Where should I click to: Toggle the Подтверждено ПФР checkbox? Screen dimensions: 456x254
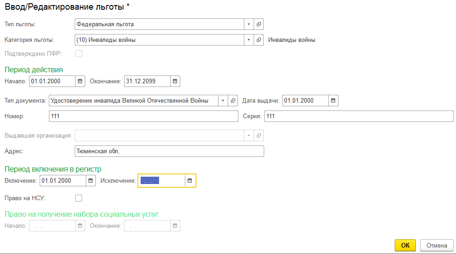pos(78,54)
